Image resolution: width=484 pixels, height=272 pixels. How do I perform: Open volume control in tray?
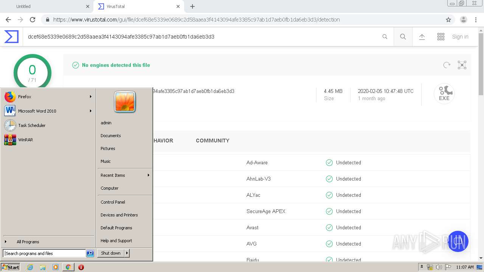click(439, 267)
